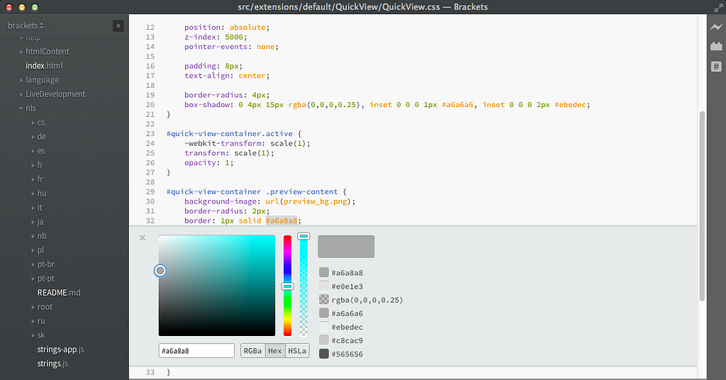Image resolution: width=726 pixels, height=380 pixels.
Task: Click the hue slider handle
Action: coord(288,286)
